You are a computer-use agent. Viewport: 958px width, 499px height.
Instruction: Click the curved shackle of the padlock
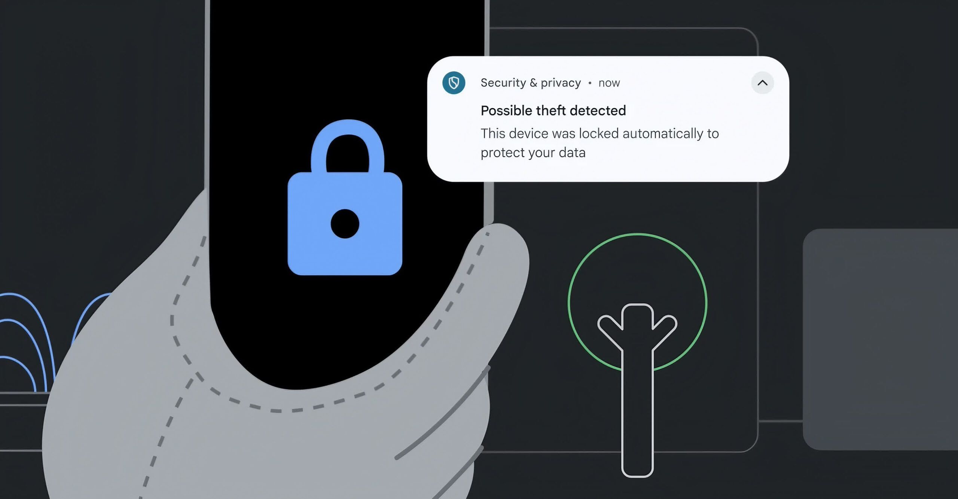pos(348,146)
